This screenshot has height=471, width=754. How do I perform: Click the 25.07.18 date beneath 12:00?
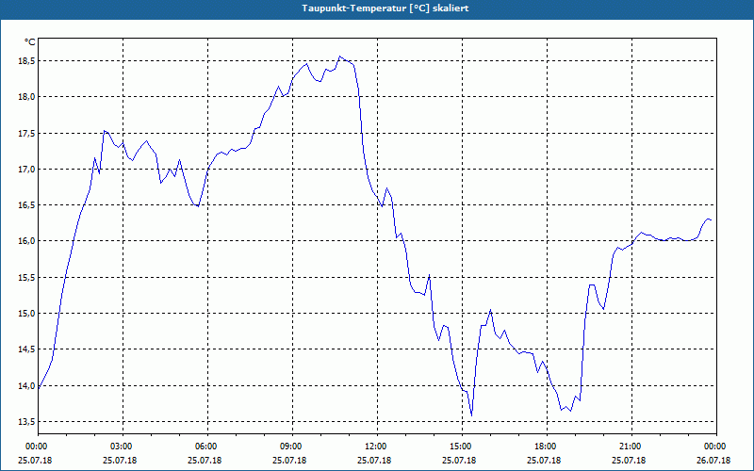pos(374,461)
